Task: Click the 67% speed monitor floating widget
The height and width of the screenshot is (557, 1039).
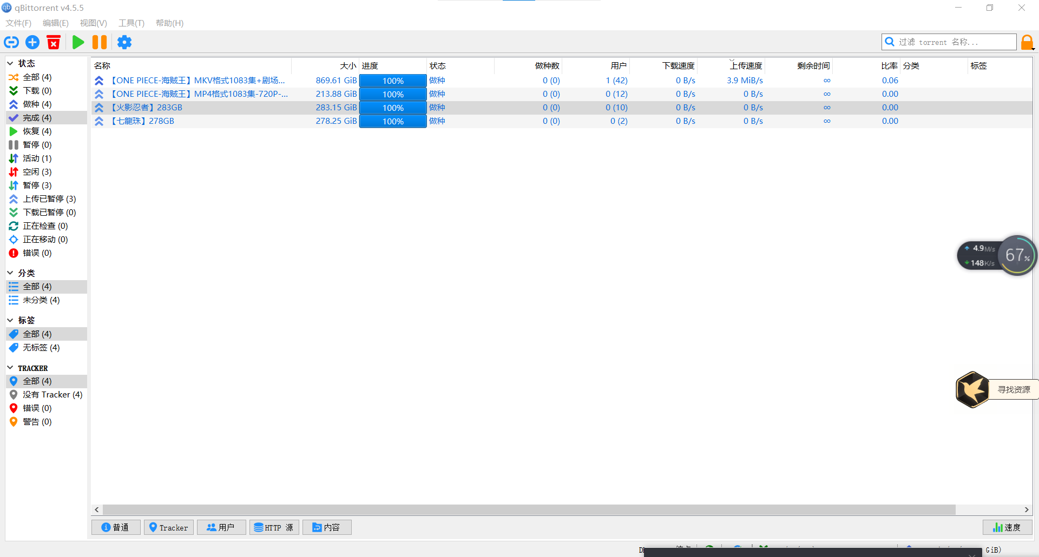Action: click(997, 255)
